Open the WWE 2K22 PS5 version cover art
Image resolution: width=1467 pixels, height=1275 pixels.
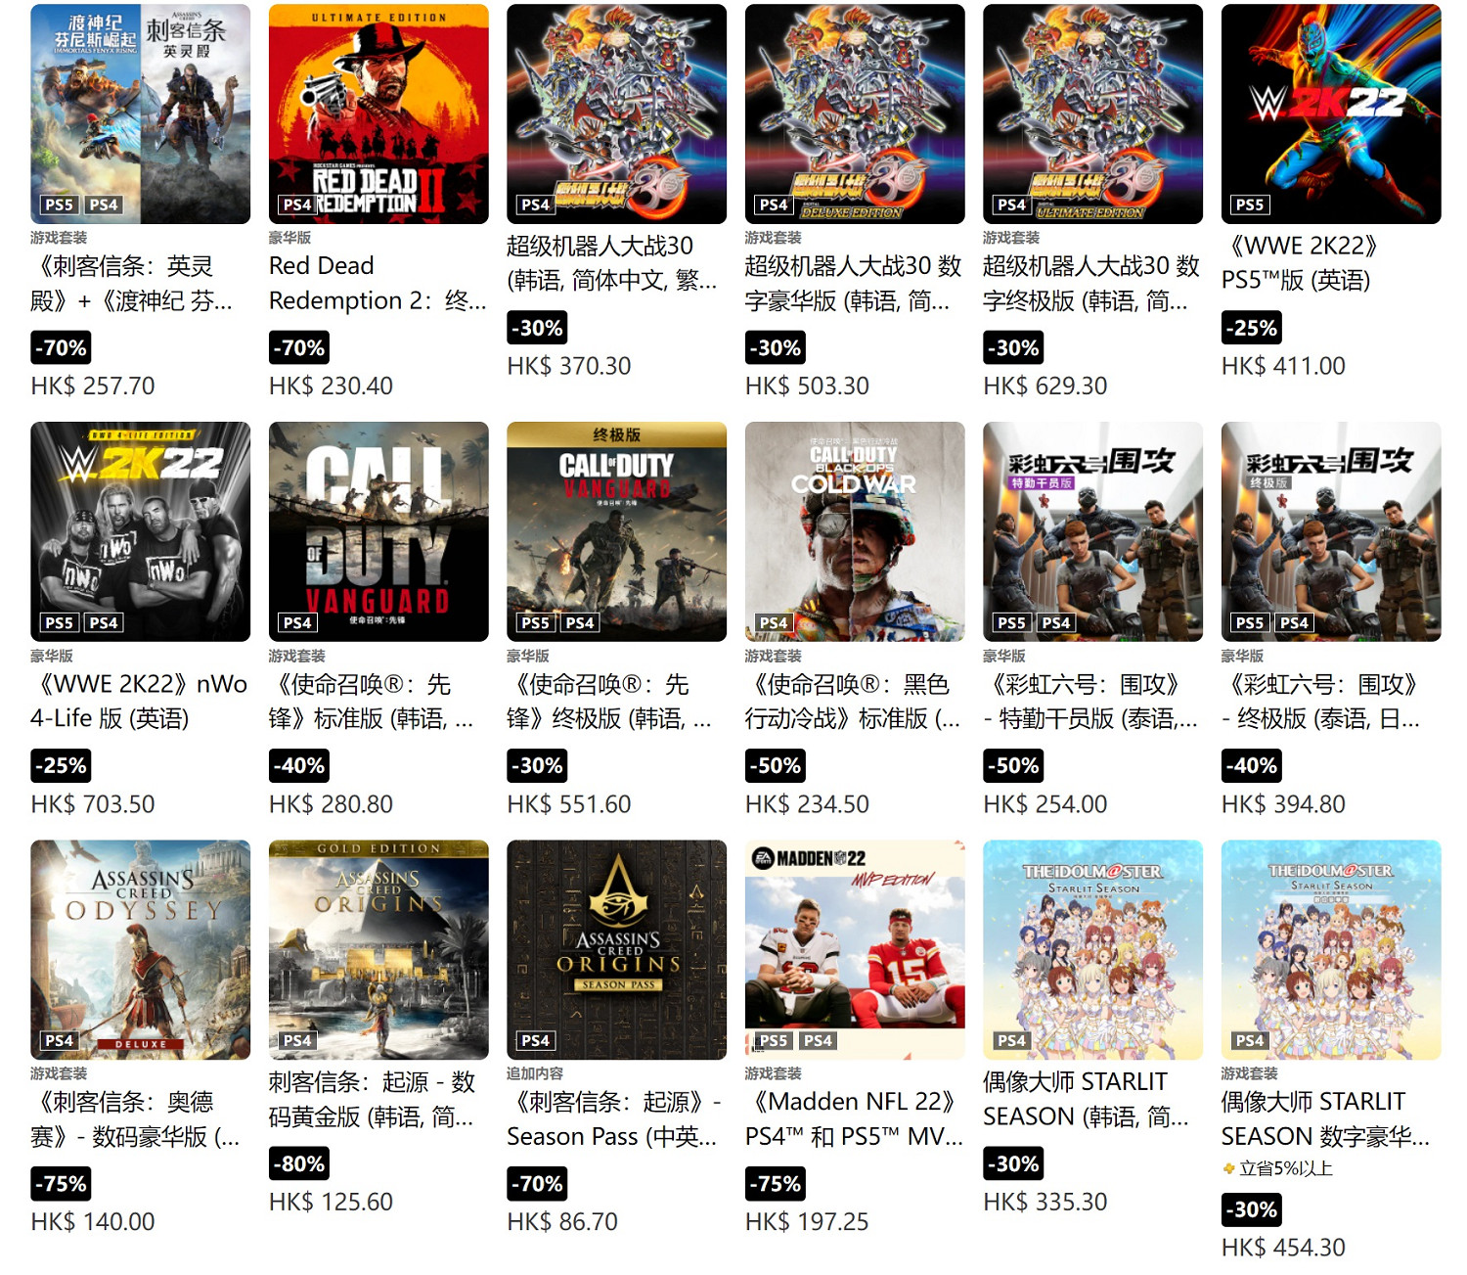(1331, 114)
